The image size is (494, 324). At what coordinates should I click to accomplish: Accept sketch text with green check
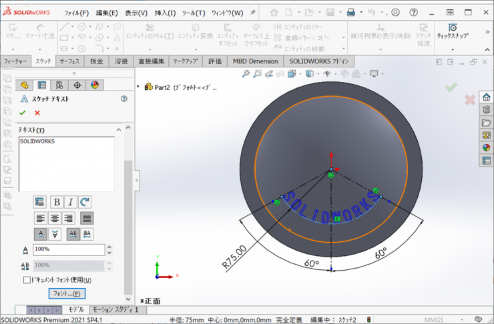(x=23, y=113)
